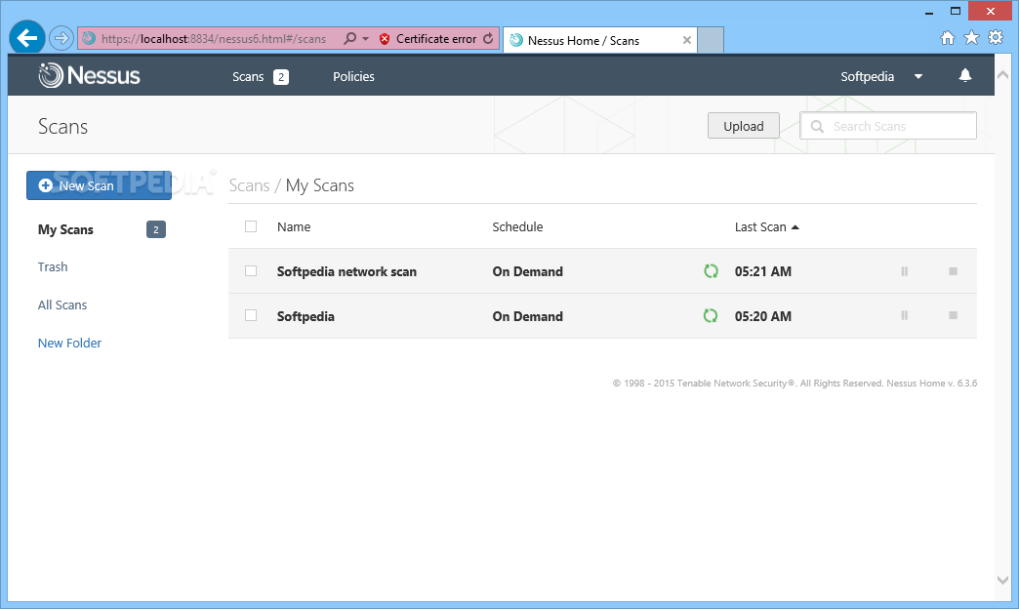Click the 05:21 AM last scan time
The width and height of the screenshot is (1019, 609).
[763, 271]
